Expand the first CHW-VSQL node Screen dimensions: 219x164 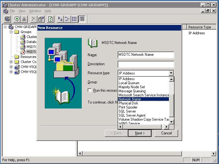11,67
